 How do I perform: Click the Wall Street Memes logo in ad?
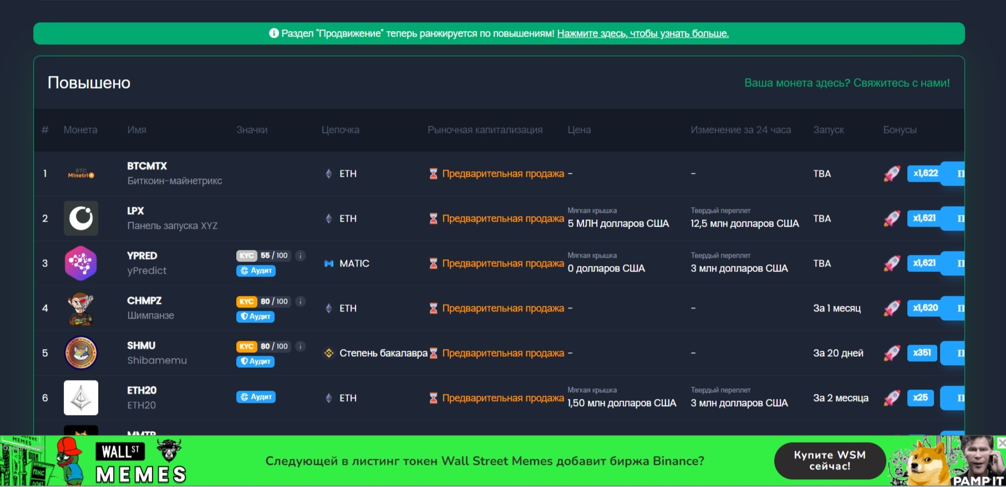(x=141, y=462)
